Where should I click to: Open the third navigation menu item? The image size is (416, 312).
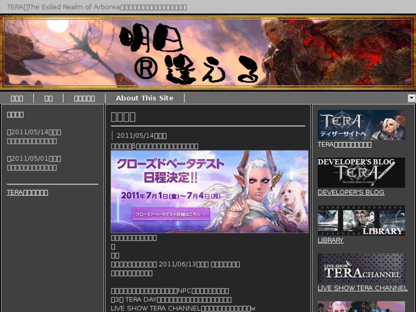point(84,98)
